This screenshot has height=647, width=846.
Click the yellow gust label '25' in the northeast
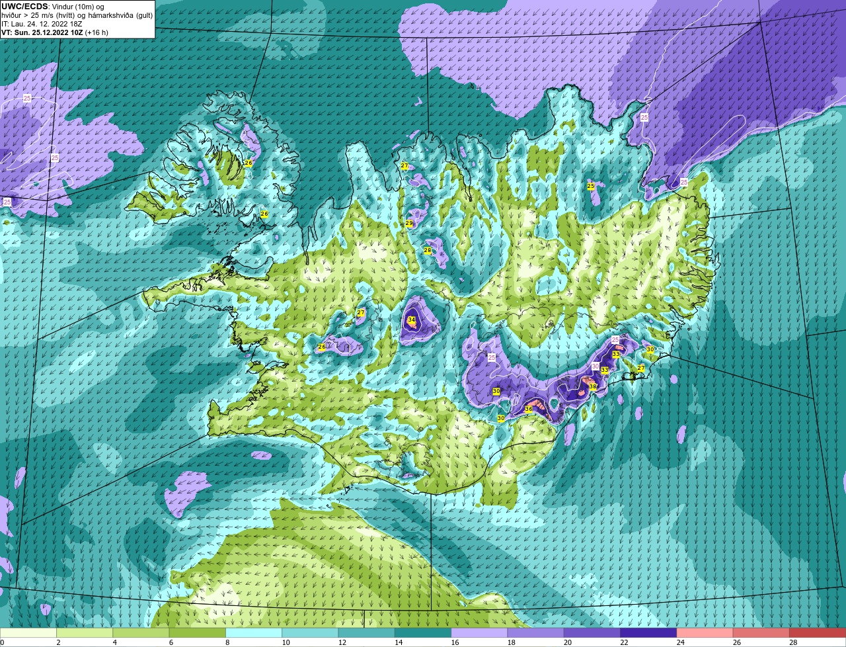tap(591, 187)
